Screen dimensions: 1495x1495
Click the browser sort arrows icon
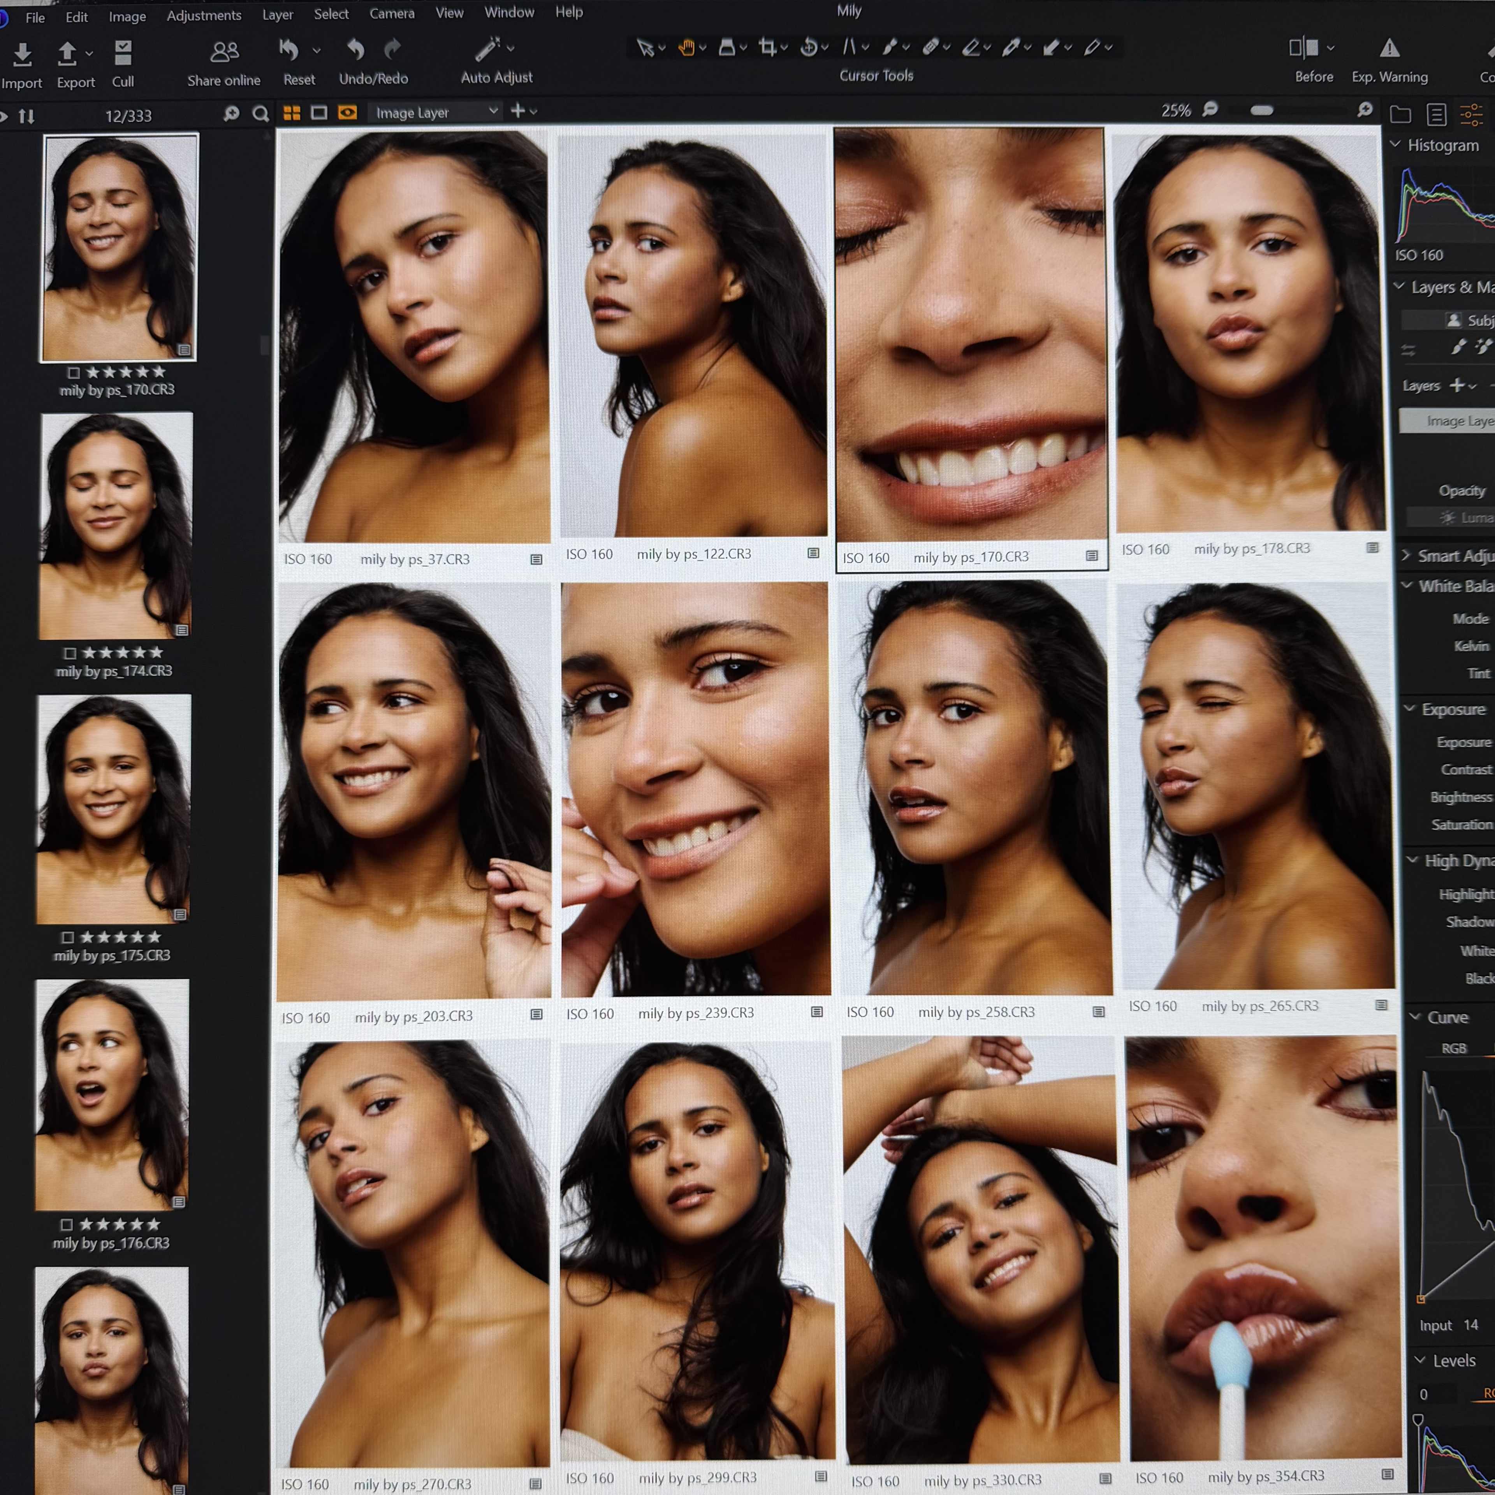point(27,116)
